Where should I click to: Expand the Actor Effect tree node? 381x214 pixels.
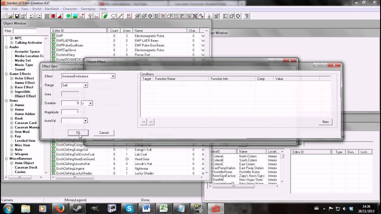pos(12,78)
